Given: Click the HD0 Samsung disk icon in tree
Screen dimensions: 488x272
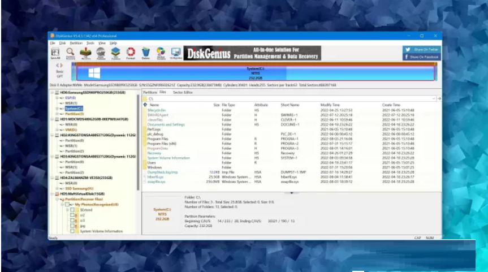Looking at the screenshot, I should tap(57, 92).
